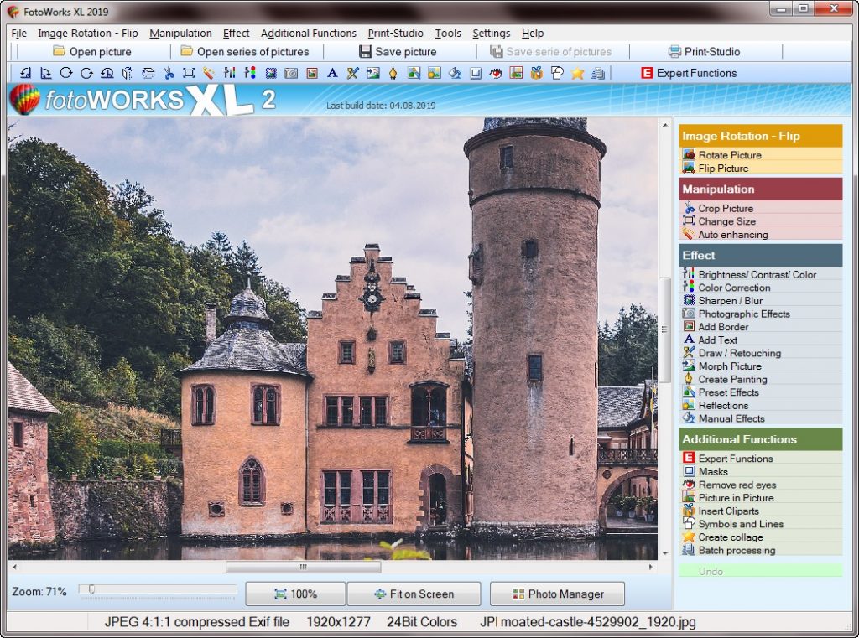Click Fit on Screen

pos(414,594)
